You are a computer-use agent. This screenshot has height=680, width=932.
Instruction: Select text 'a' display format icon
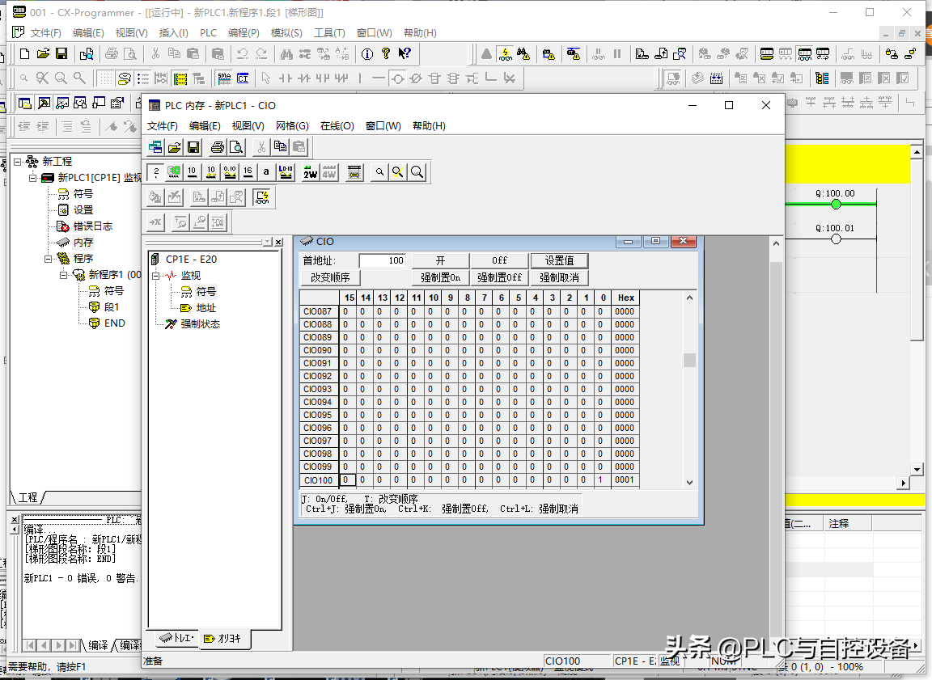[x=266, y=172]
